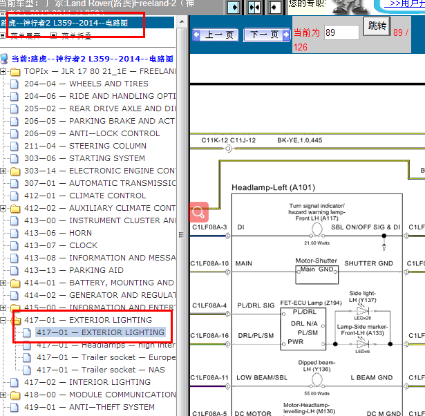This screenshot has width=425, height=416.
Task: Open 413-06 Horn document
Action: coord(58,233)
